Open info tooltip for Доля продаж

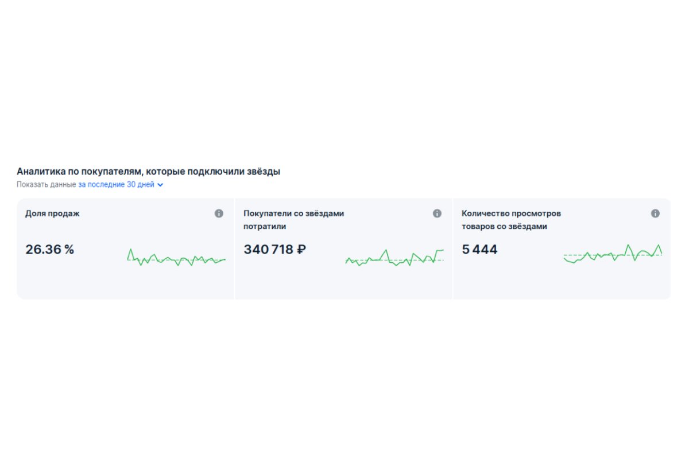(219, 213)
